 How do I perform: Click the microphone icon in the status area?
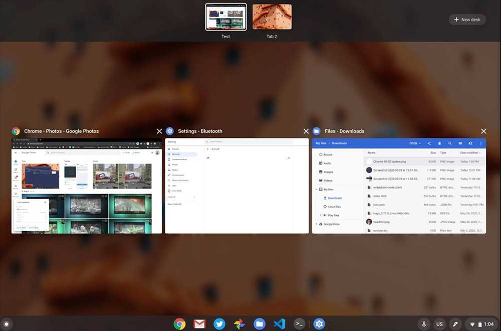pyautogui.click(x=424, y=324)
